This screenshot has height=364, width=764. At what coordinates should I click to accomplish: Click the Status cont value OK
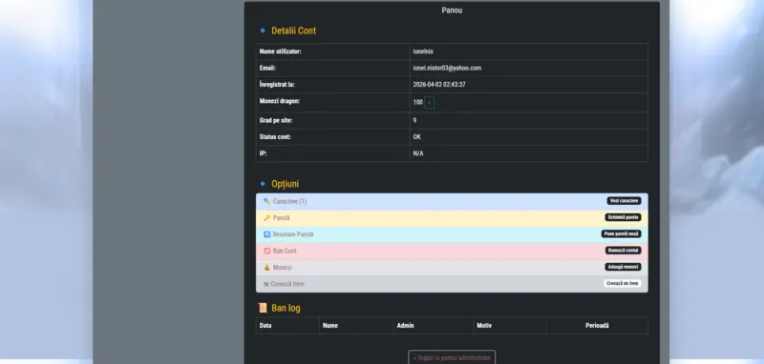coord(416,137)
